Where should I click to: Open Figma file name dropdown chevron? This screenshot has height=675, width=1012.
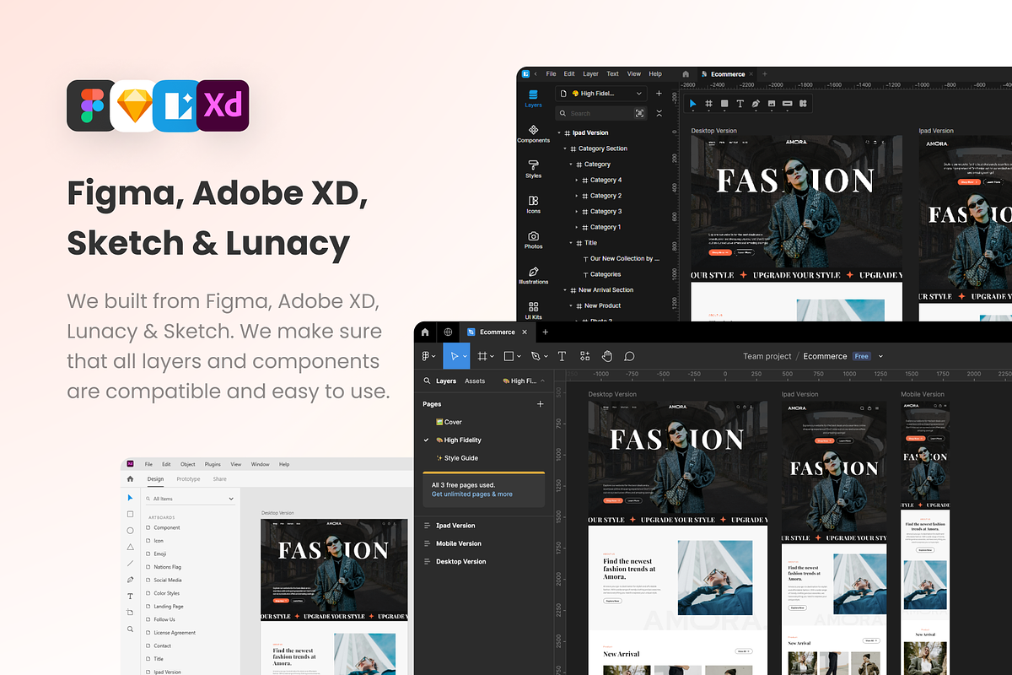pyautogui.click(x=880, y=356)
